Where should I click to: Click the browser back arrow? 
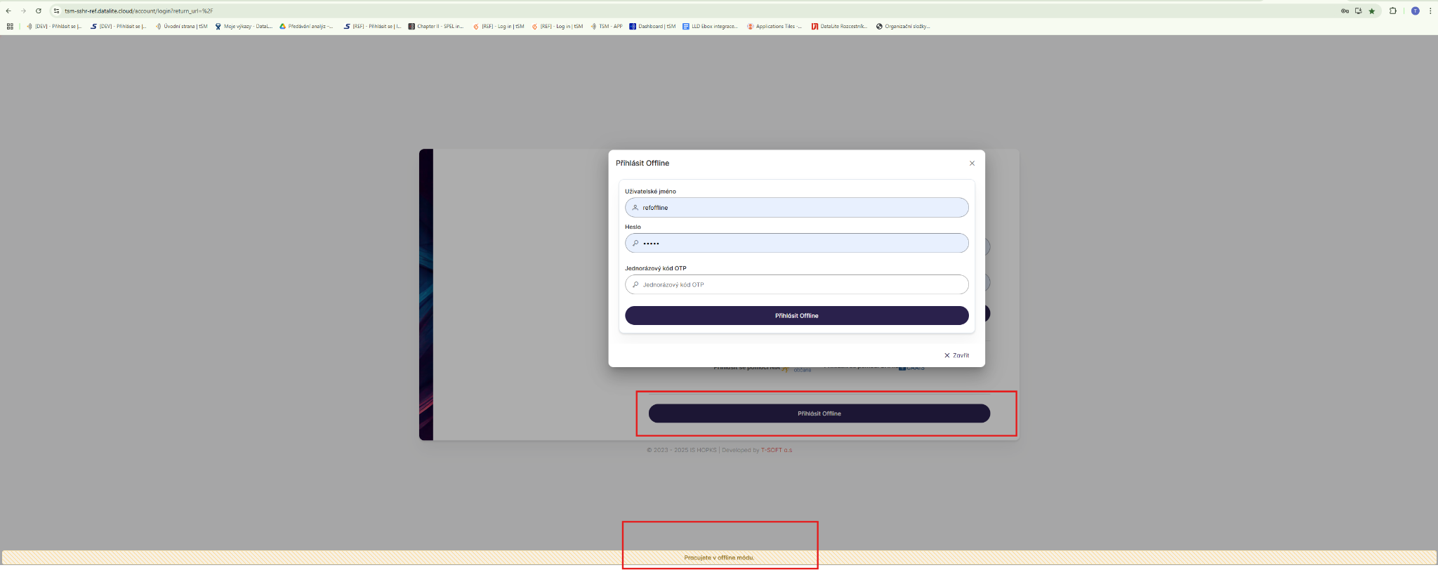[8, 11]
